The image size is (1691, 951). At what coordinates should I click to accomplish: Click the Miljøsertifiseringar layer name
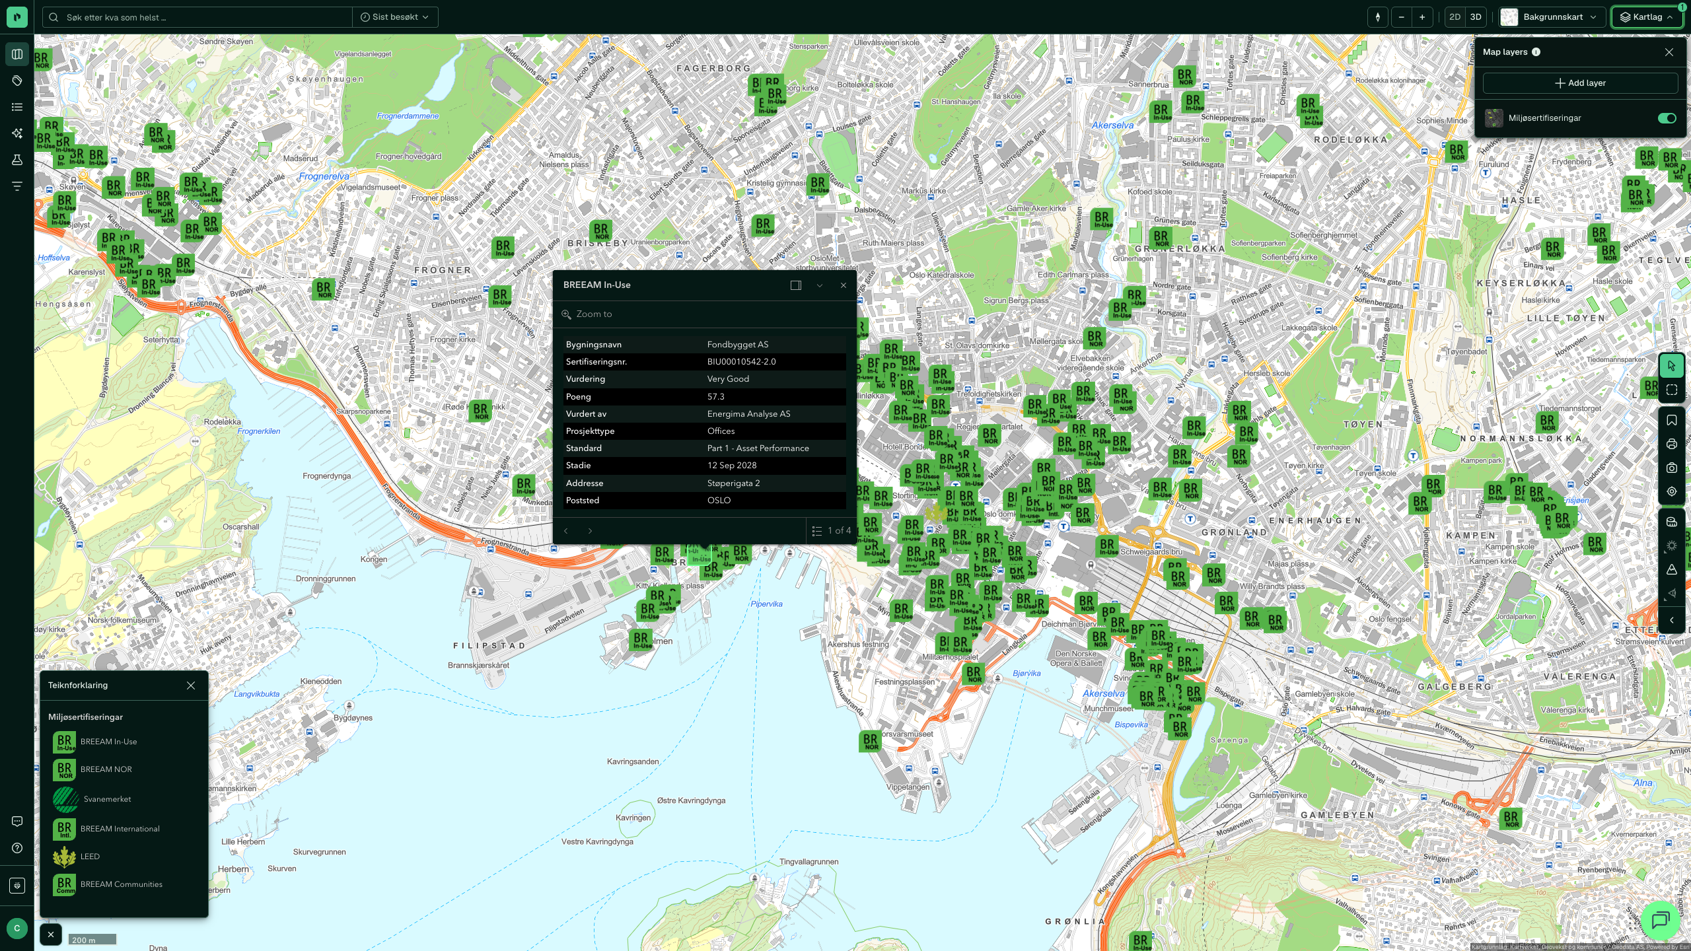(1544, 118)
